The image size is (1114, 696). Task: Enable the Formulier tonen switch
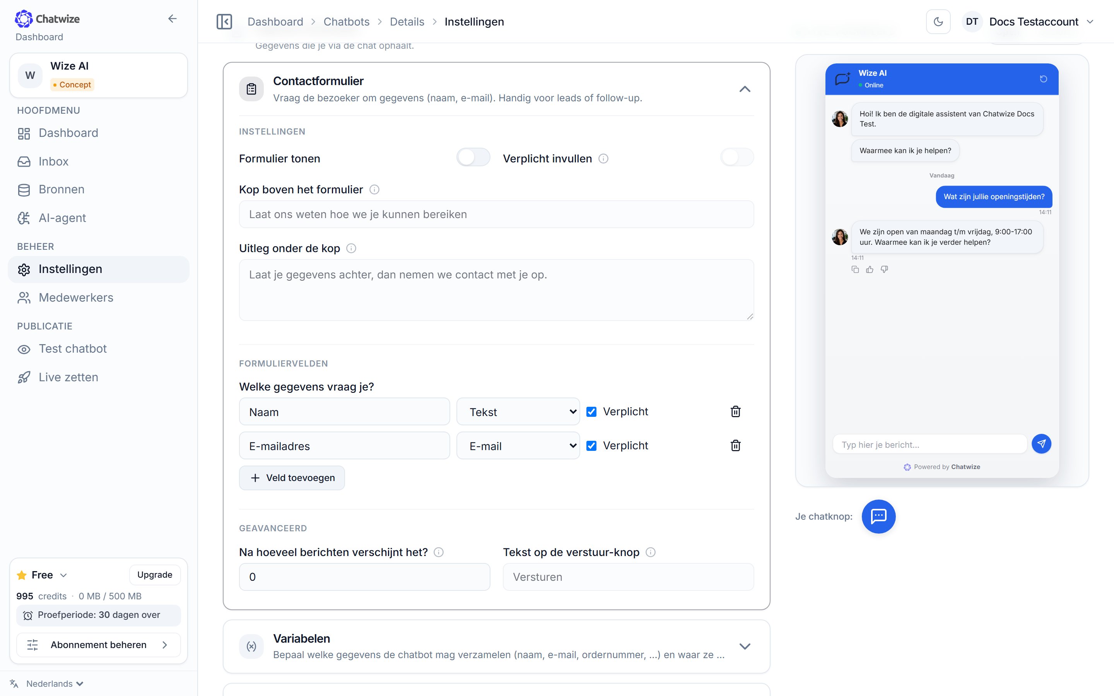coord(473,157)
